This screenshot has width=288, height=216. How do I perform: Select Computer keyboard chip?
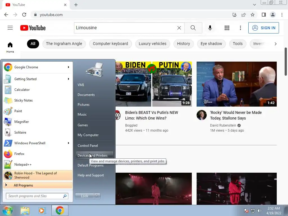click(110, 44)
